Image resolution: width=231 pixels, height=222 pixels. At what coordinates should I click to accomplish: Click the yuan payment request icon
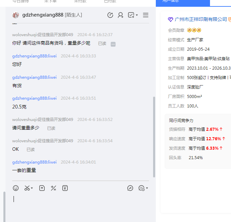65,188
